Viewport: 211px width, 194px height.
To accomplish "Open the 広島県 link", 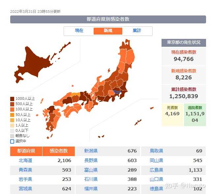I will 156,170.
